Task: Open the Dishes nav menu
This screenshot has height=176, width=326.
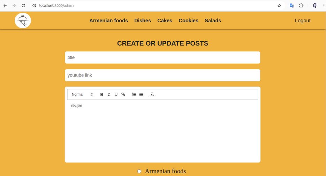Action: (x=143, y=21)
